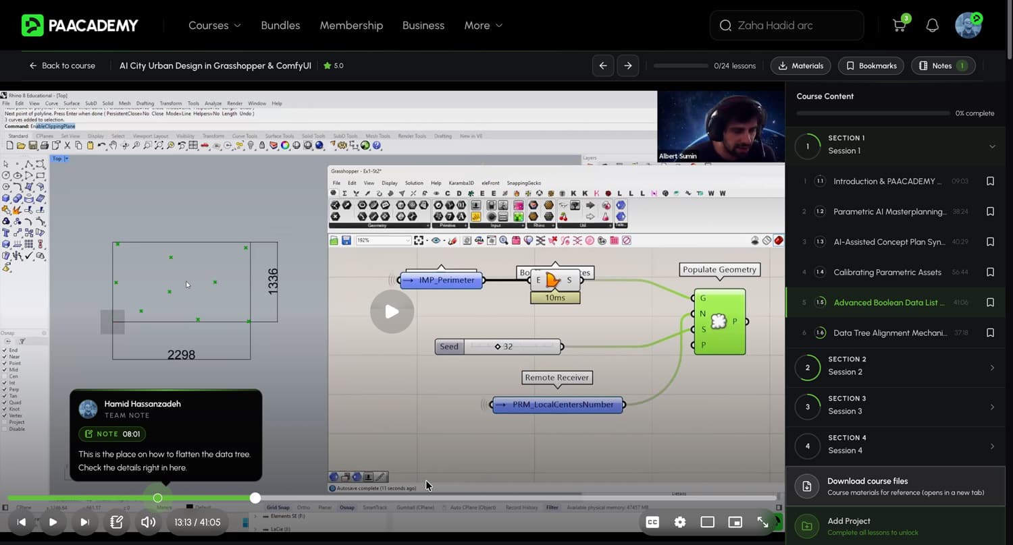
Task: Collapse Section 1 Session 1
Action: click(992, 146)
